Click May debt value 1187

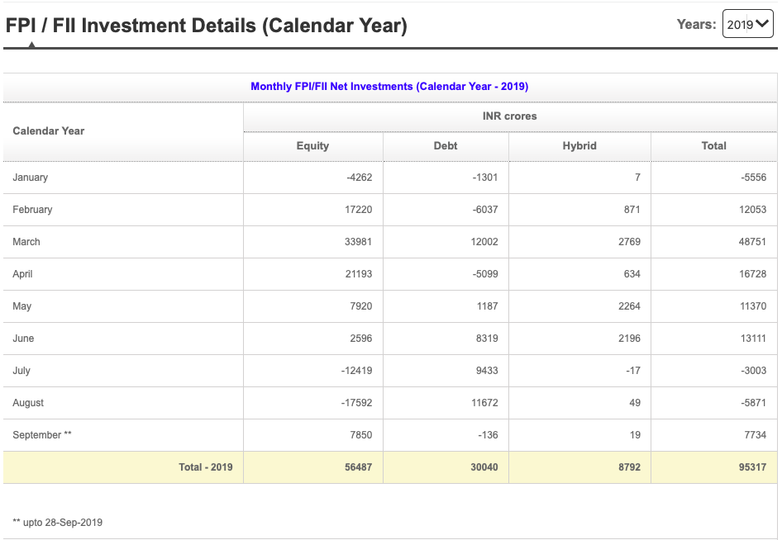[x=487, y=306]
